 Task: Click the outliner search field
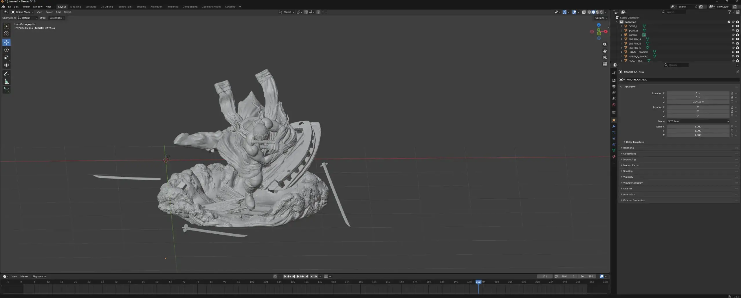(674, 12)
